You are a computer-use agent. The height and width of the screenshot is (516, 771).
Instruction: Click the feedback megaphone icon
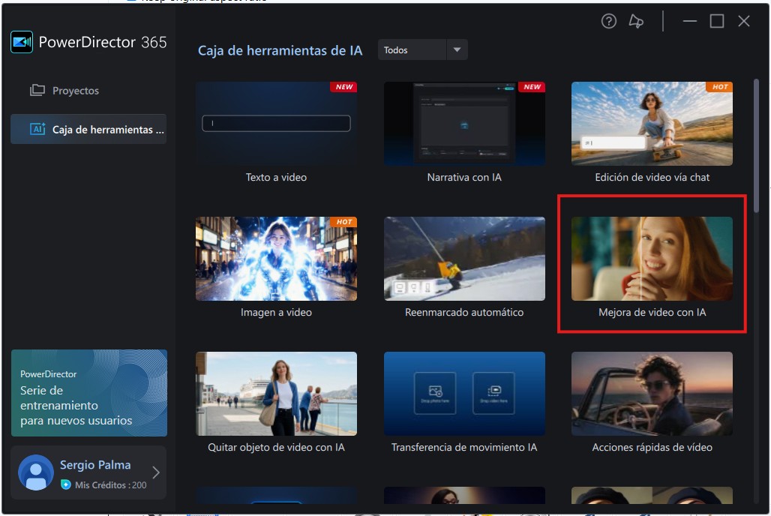[636, 21]
